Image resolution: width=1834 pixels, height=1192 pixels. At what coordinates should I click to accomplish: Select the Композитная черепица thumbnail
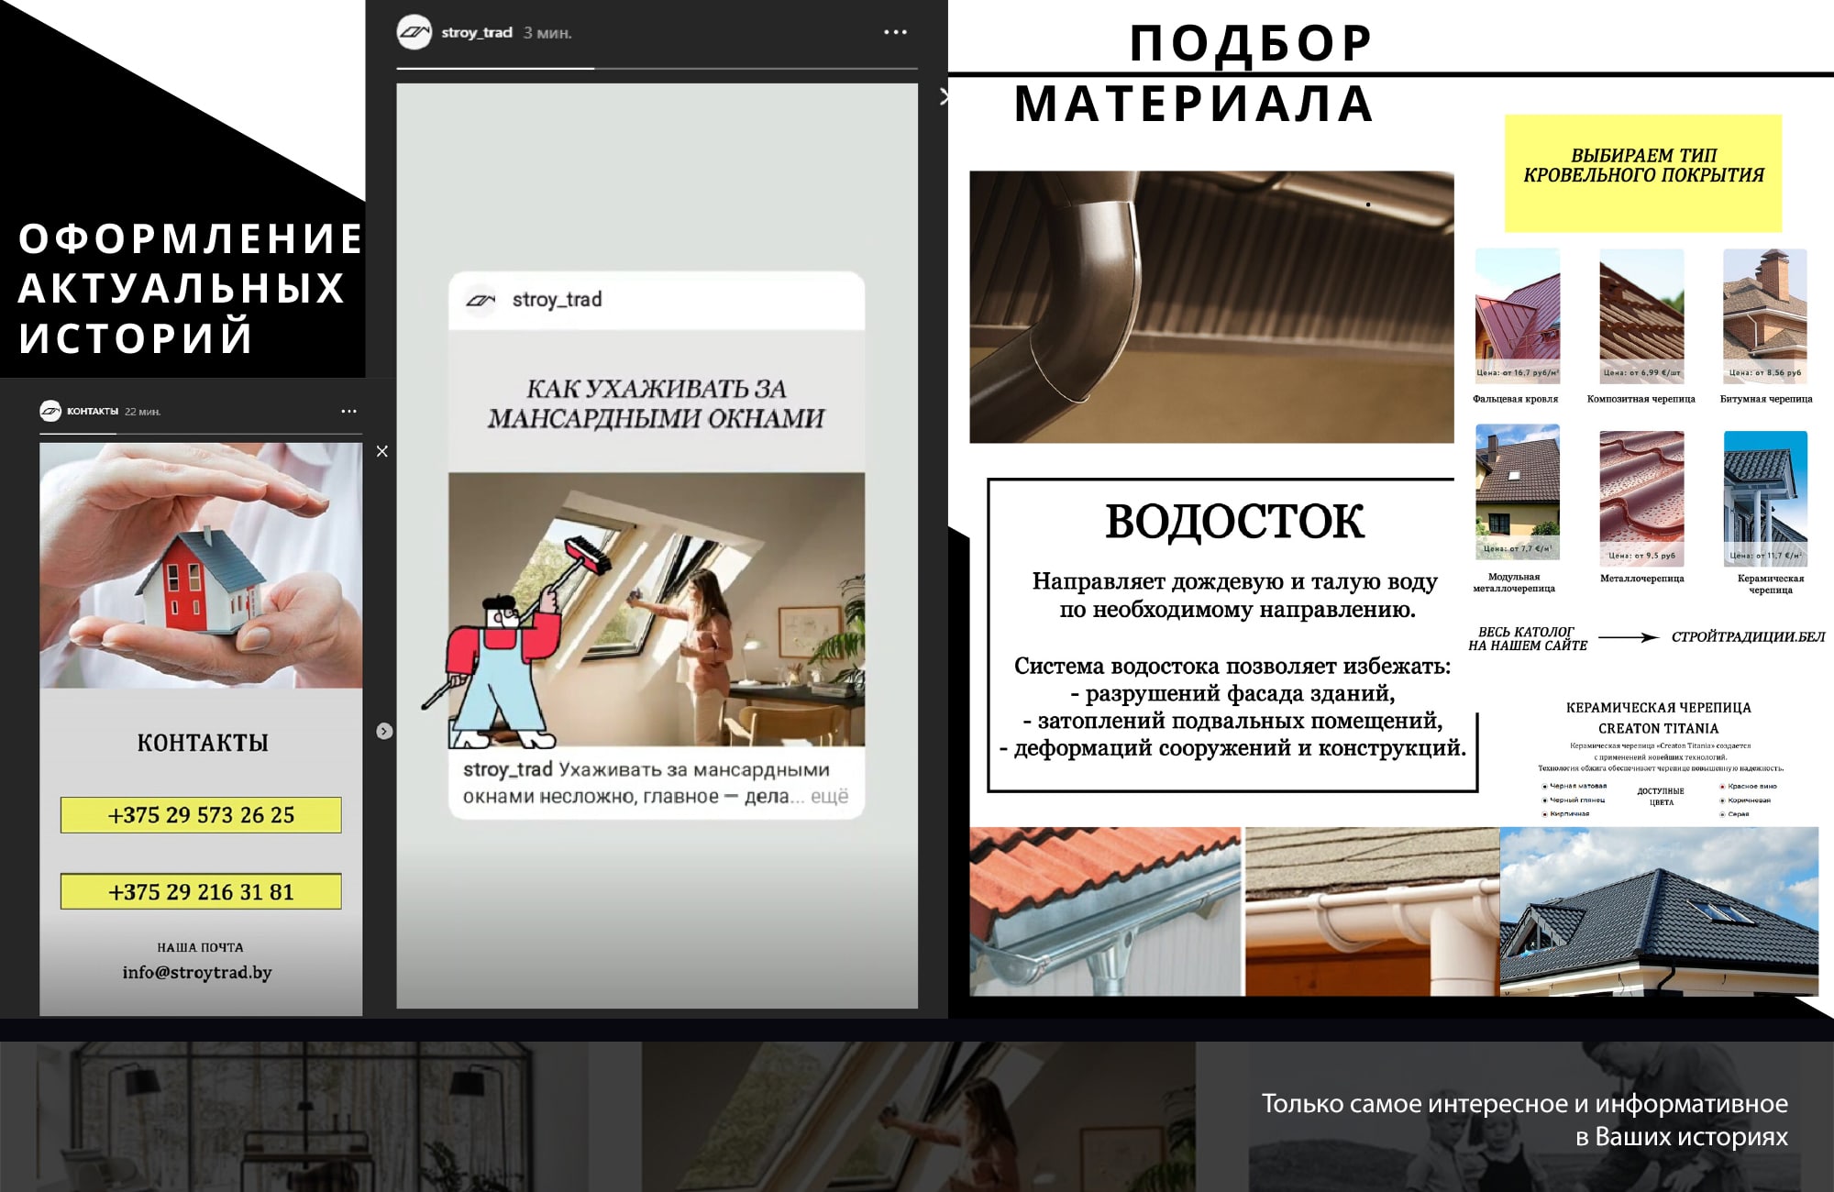(x=1641, y=315)
